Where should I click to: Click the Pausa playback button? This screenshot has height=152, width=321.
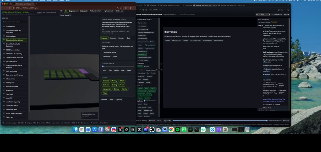[x=159, y=121]
